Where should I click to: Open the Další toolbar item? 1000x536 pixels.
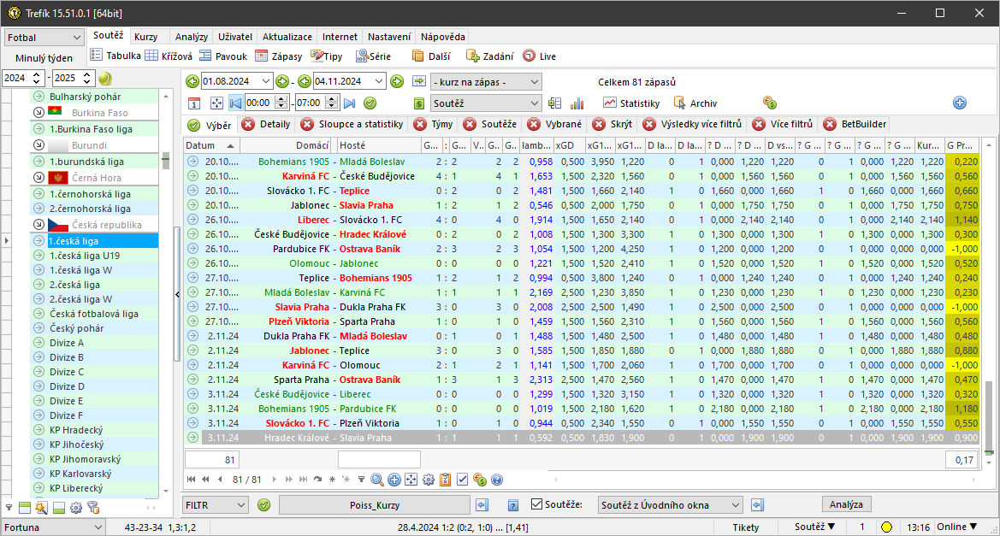click(x=431, y=56)
